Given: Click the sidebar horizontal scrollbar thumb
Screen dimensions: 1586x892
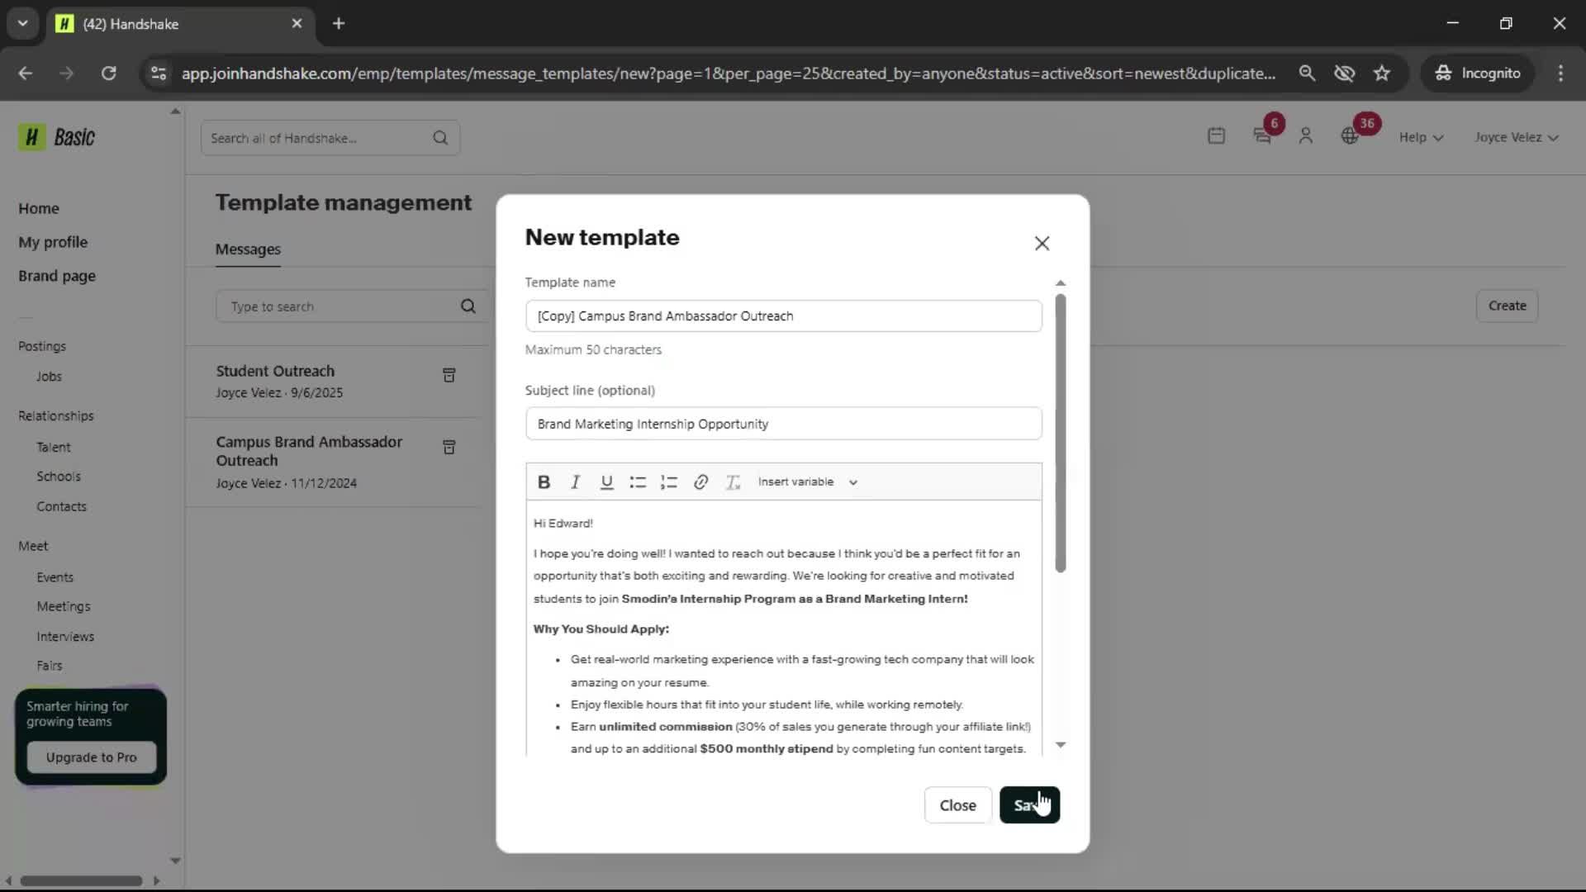Looking at the screenshot, I should 81,880.
